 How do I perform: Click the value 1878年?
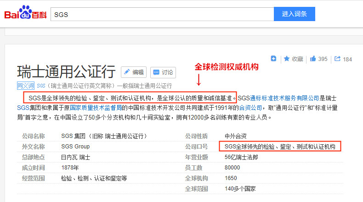[x=70, y=168]
